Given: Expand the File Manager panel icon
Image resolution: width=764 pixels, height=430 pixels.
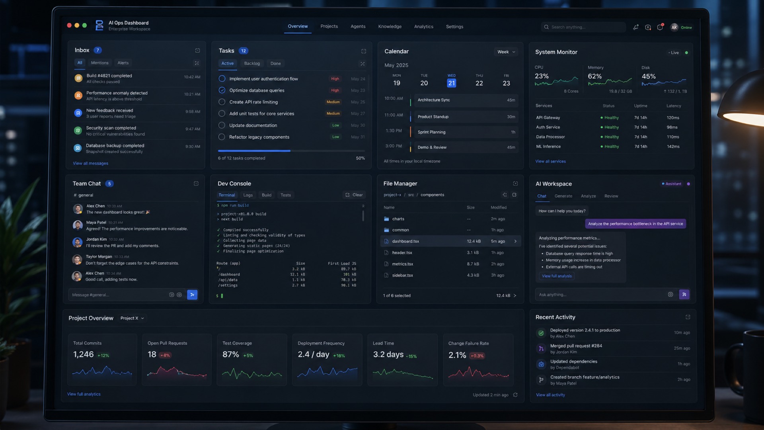Looking at the screenshot, I should [515, 184].
